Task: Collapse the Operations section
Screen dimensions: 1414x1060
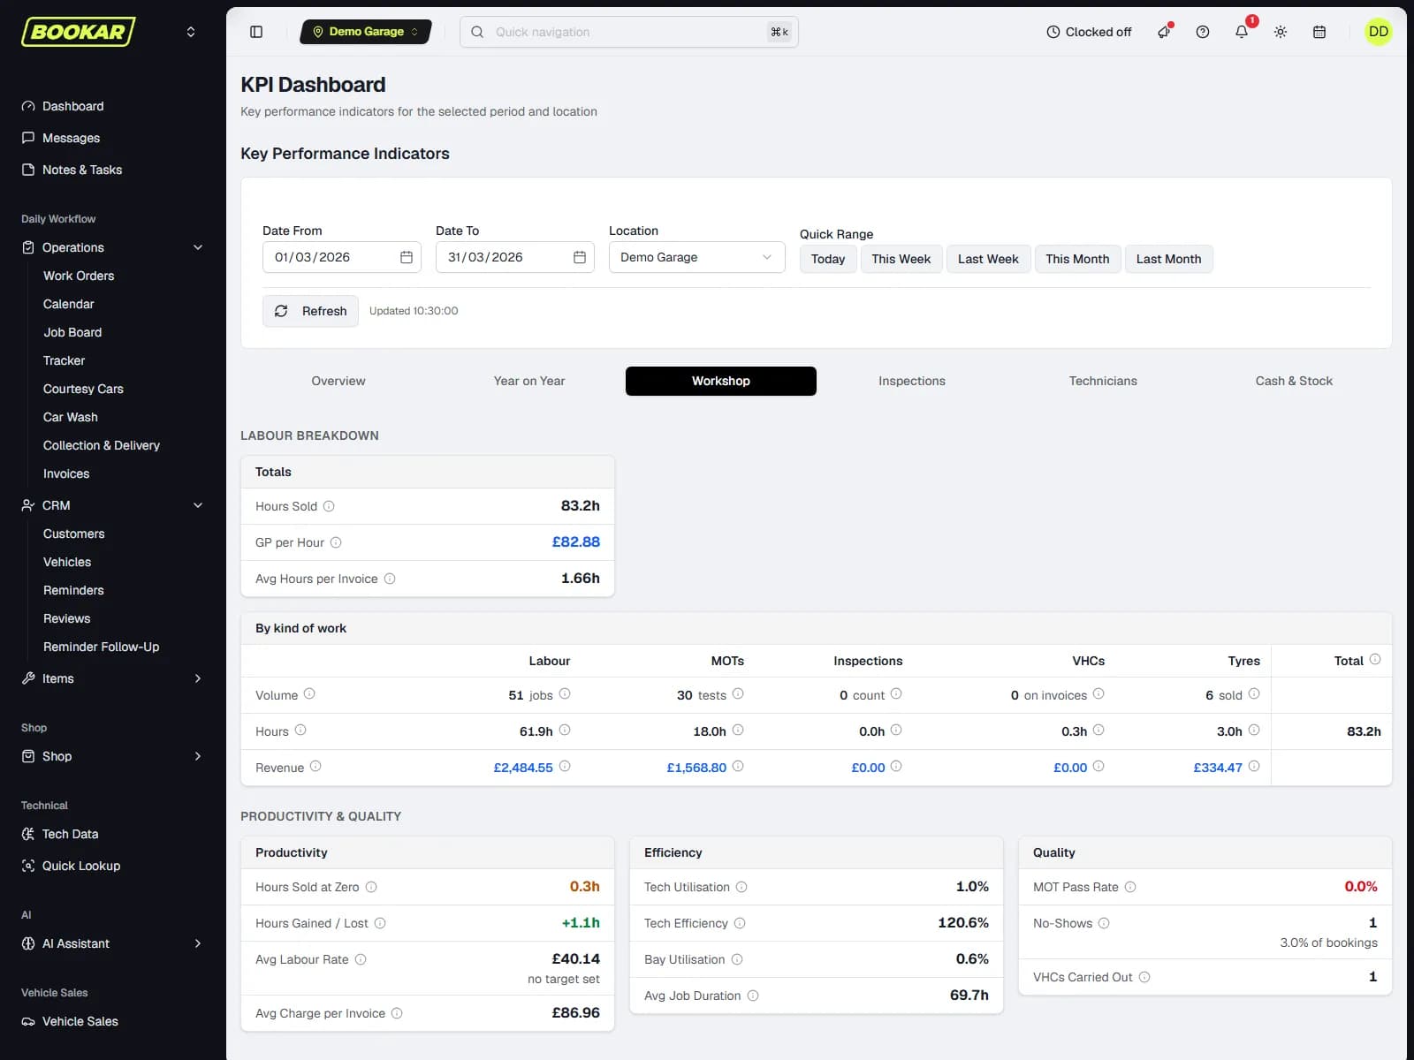Action: [x=113, y=247]
